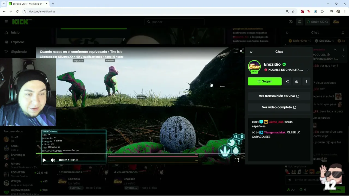Toggle the Kick sidebar hamburger menu
Screen dimensions: 349x196
click(6, 22)
